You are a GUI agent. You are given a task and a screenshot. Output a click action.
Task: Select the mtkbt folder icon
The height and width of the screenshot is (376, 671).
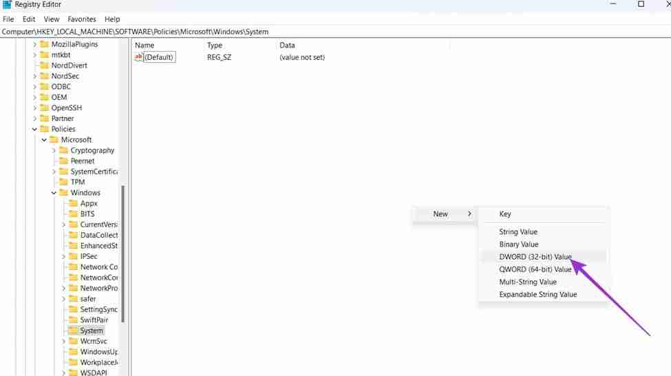[45, 55]
